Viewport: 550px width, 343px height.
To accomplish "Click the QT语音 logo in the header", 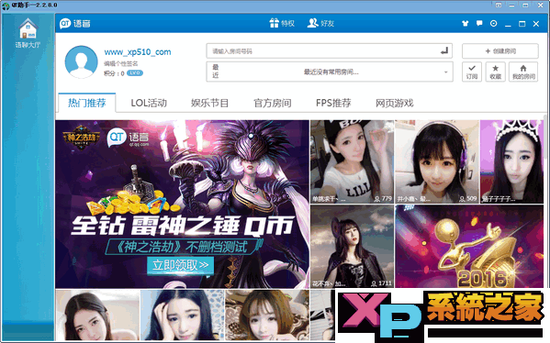I will [75, 24].
